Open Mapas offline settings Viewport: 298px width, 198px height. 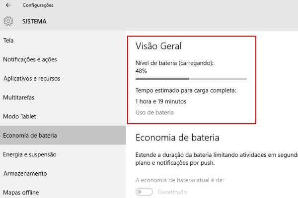[21, 192]
